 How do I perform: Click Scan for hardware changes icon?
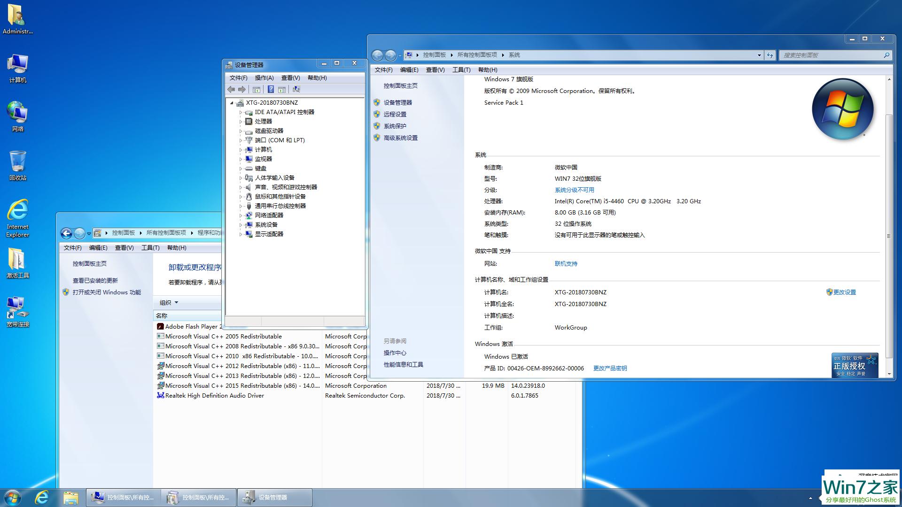[x=296, y=89]
